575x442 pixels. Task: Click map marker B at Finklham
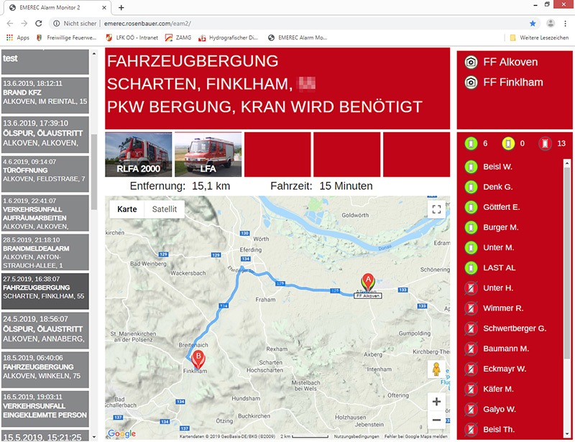pos(198,359)
